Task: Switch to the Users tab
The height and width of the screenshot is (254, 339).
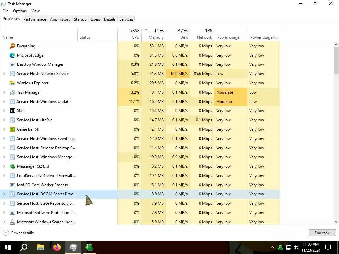Action: click(x=95, y=19)
